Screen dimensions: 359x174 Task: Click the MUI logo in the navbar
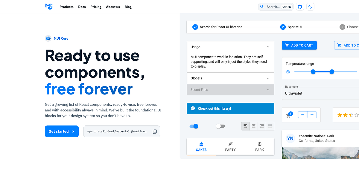[48, 7]
